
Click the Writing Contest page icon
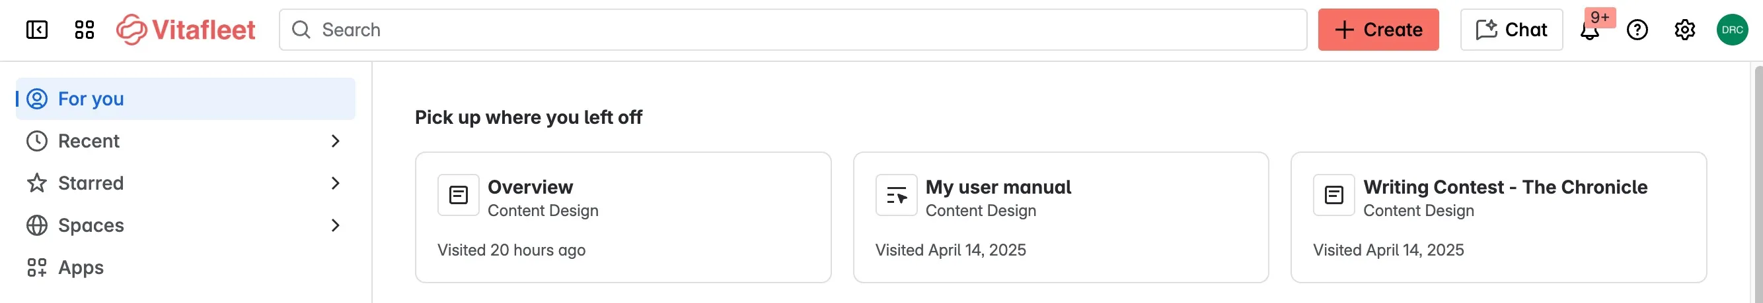[x=1334, y=195]
